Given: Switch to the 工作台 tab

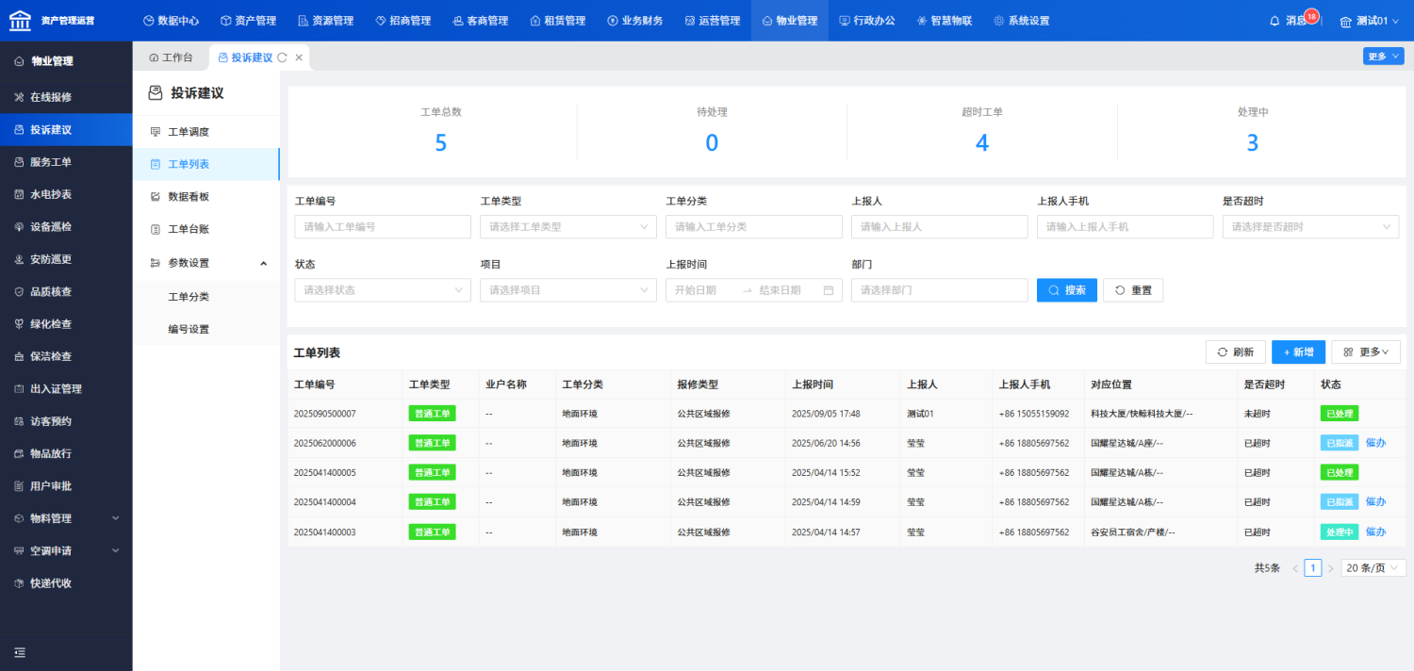Looking at the screenshot, I should pos(171,57).
